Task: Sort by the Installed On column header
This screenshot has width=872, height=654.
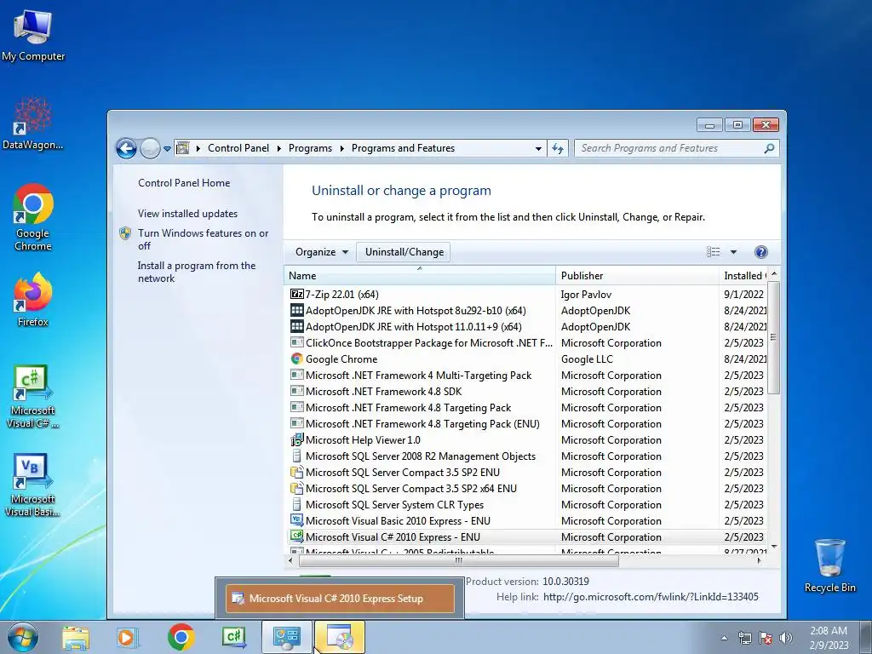Action: pyautogui.click(x=743, y=275)
